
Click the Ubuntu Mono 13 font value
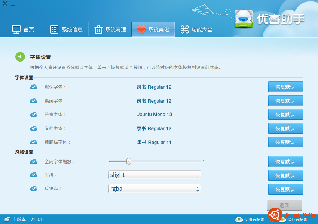pyautogui.click(x=154, y=115)
